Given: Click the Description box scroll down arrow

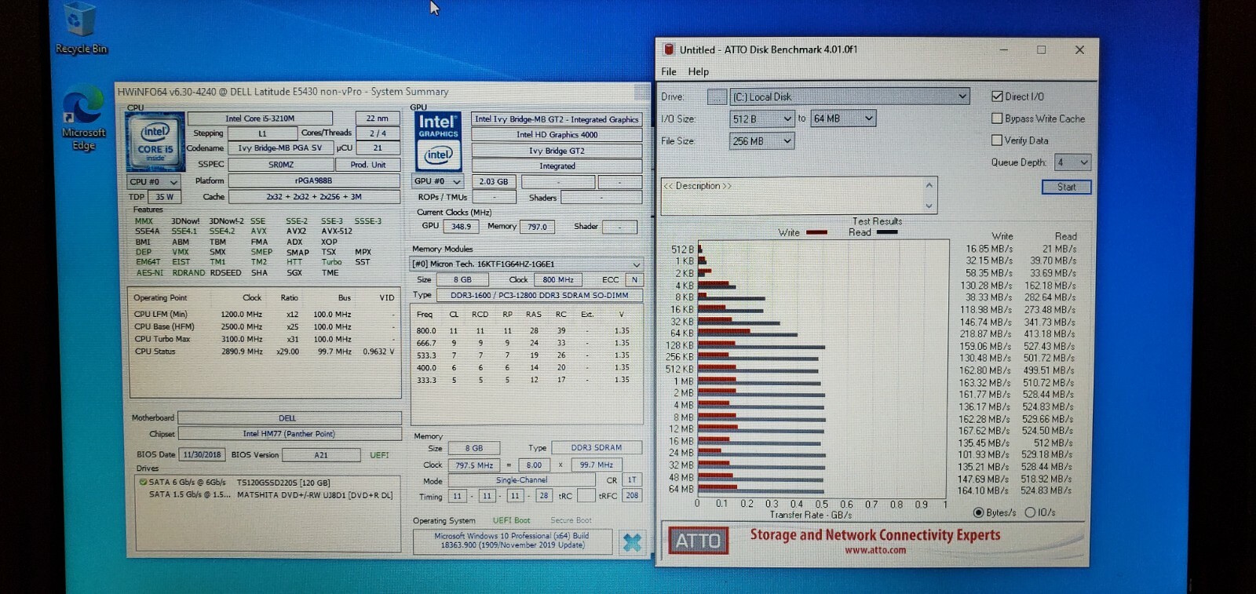Looking at the screenshot, I should pyautogui.click(x=929, y=206).
